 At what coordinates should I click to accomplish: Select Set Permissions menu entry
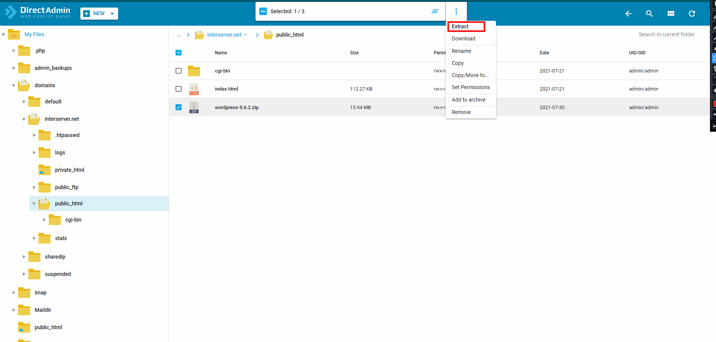click(x=471, y=87)
